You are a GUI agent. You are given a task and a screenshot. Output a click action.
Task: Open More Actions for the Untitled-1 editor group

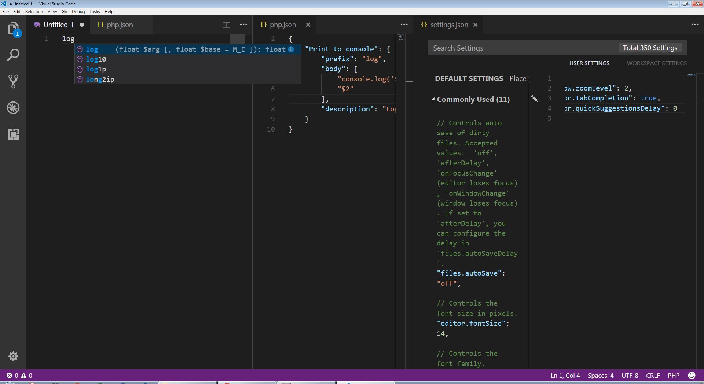pyautogui.click(x=243, y=25)
